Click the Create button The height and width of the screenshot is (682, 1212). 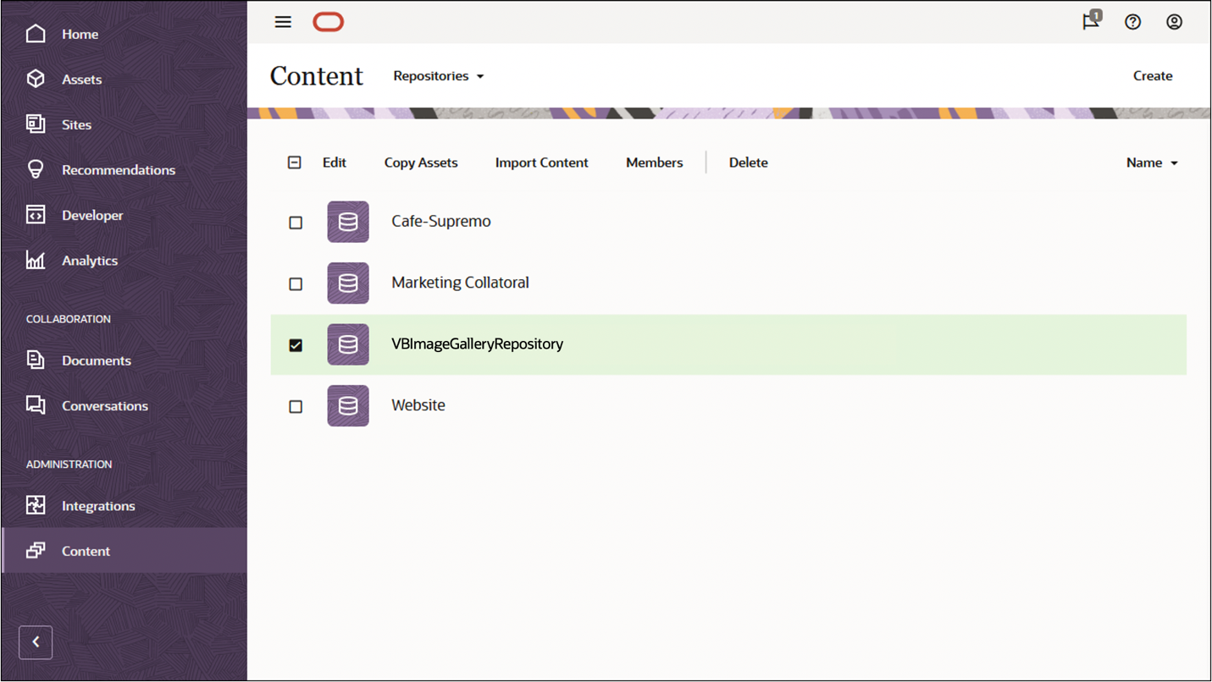click(1153, 75)
